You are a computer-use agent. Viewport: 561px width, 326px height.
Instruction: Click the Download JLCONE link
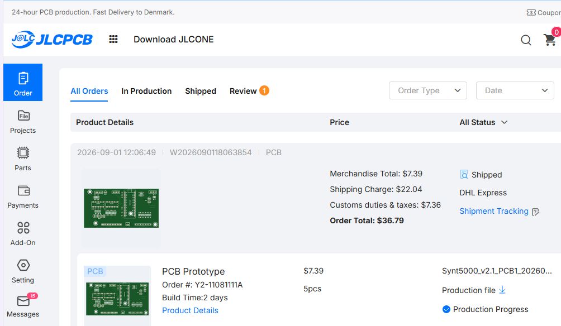(174, 39)
